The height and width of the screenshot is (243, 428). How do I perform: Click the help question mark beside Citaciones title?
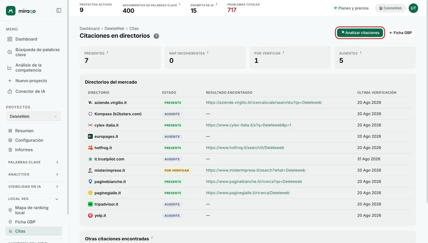point(156,36)
